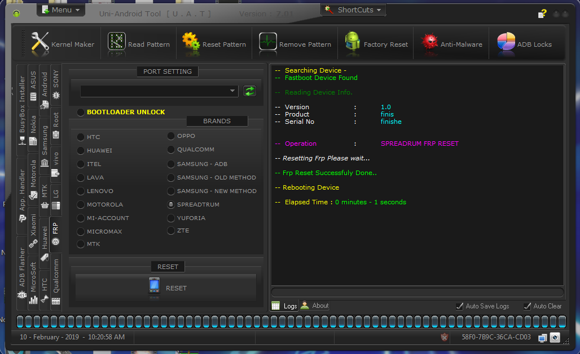Select the MTK radio button in Brands
Viewport: 580px width, 354px height.
(89, 244)
